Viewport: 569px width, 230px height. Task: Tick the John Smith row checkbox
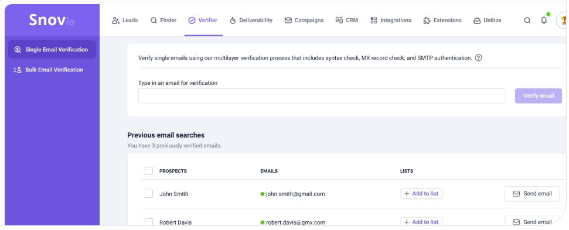point(149,194)
